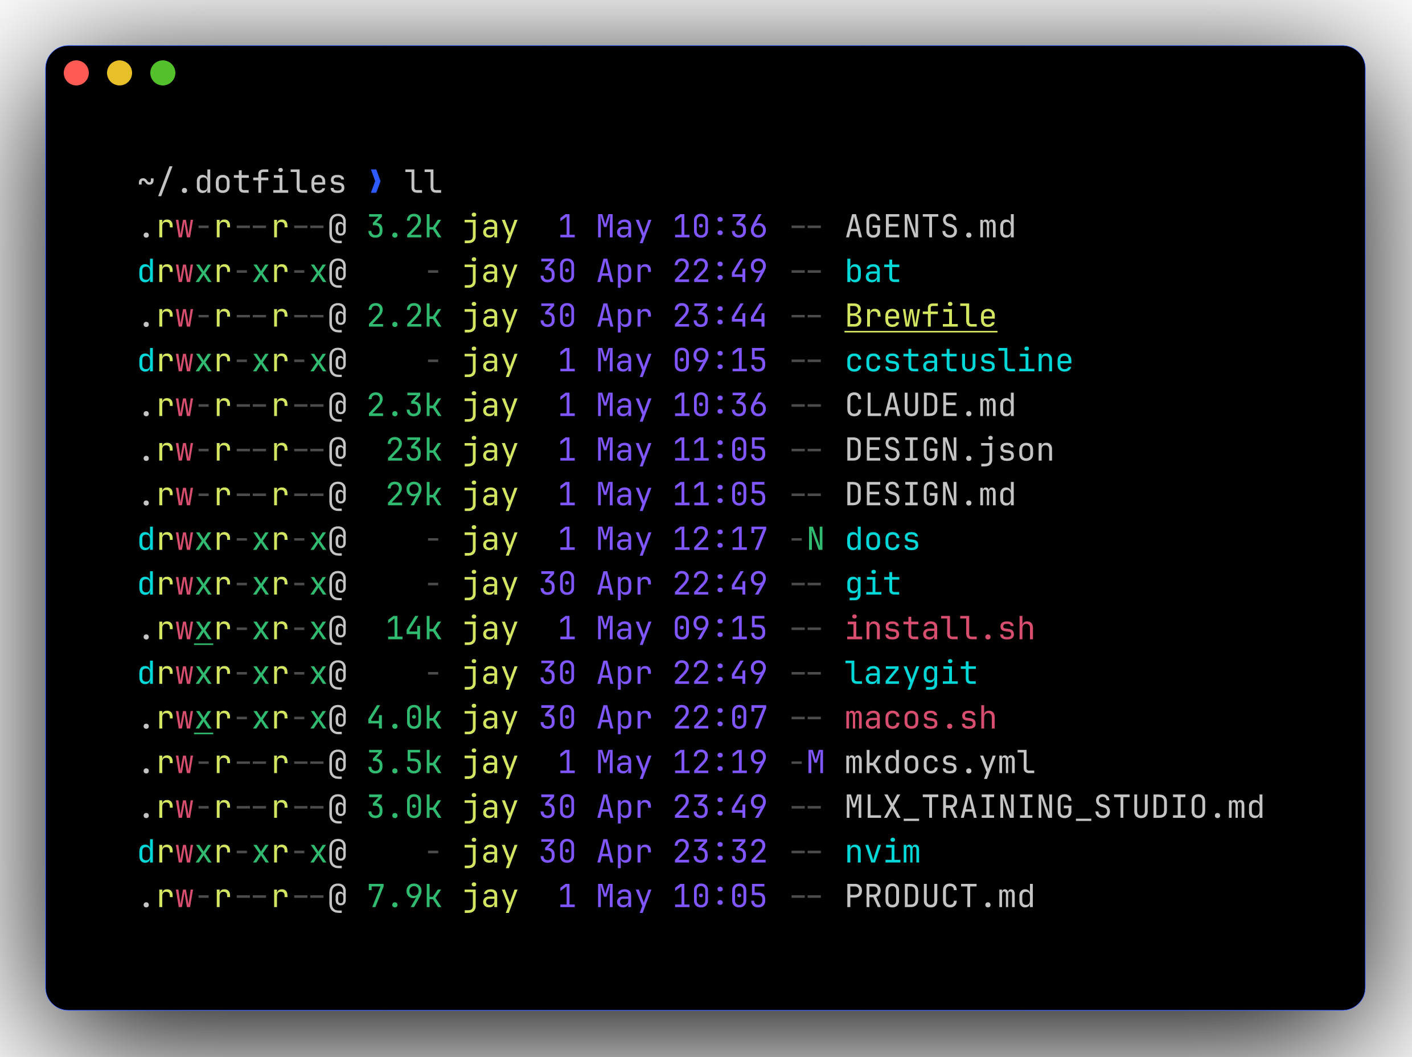Select the mkdocs.yml file name

tap(939, 763)
